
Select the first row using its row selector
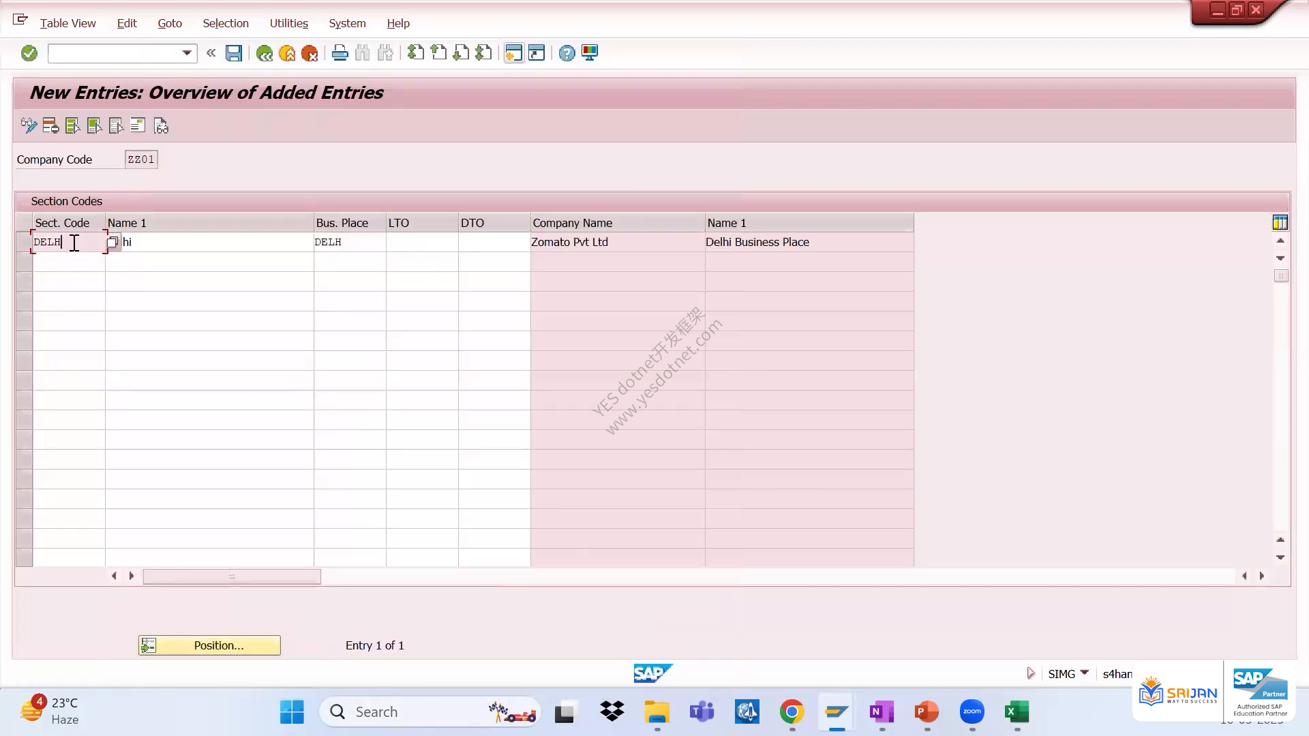pyautogui.click(x=24, y=242)
